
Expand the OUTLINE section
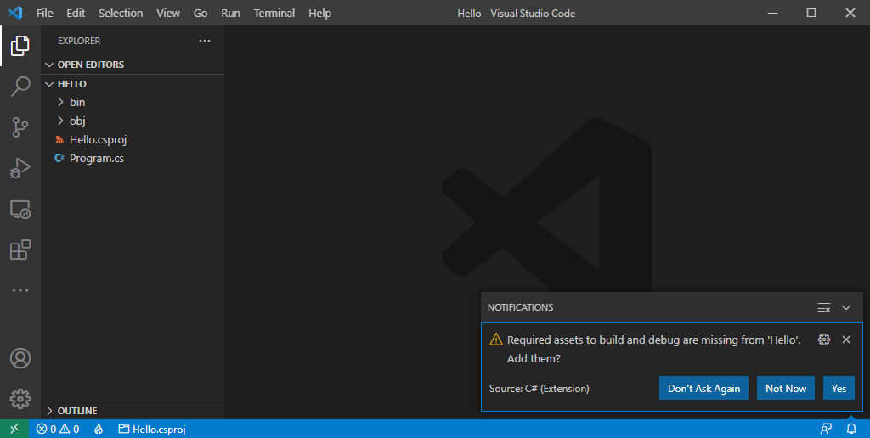[133, 411]
